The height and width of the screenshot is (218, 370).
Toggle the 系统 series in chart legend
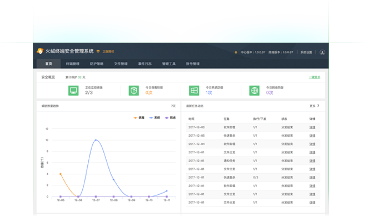(154, 118)
